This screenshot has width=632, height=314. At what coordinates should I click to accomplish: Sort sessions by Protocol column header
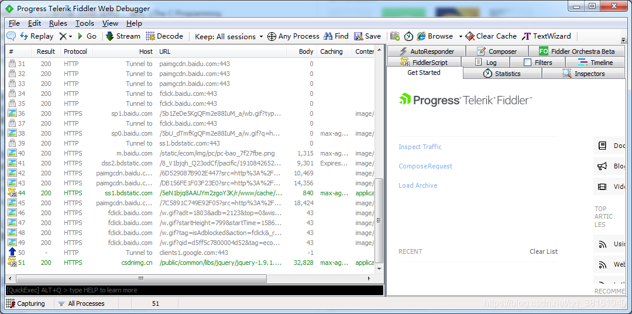coord(75,51)
